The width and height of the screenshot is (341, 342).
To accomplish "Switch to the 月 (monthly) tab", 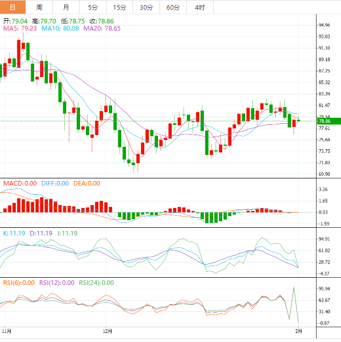I will tap(66, 7).
